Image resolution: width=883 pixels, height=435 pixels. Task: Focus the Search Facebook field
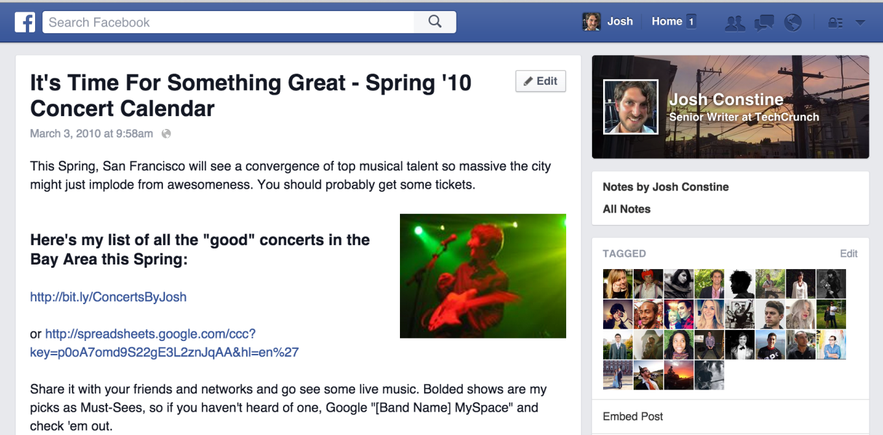pos(227,22)
